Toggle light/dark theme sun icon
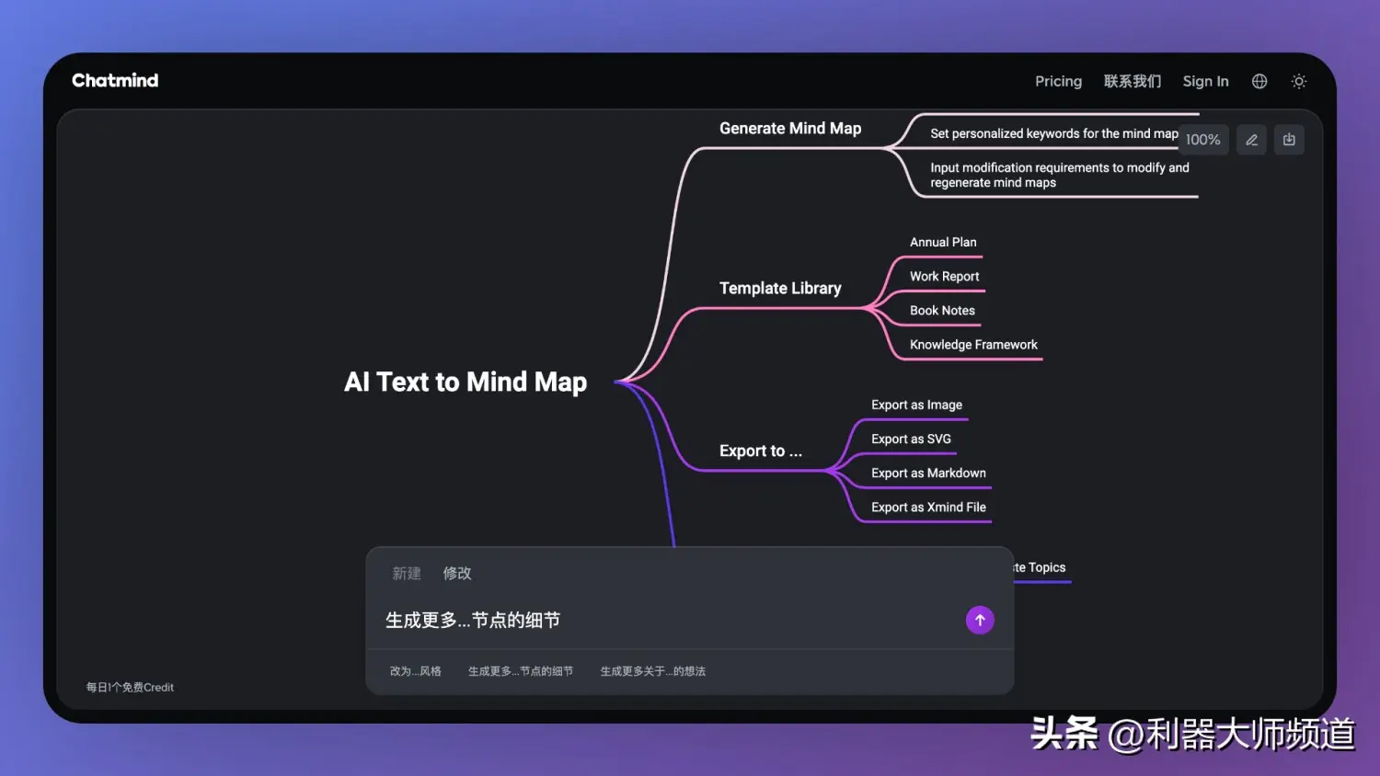The image size is (1380, 776). click(1299, 81)
